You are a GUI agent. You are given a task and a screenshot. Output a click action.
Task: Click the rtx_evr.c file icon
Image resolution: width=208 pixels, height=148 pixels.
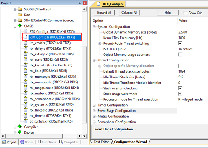[x=26, y=59]
